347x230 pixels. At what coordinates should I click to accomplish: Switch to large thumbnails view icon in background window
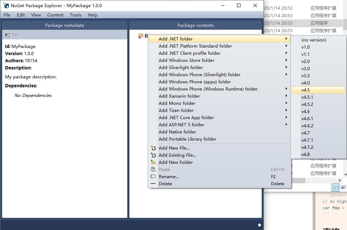coord(343,187)
